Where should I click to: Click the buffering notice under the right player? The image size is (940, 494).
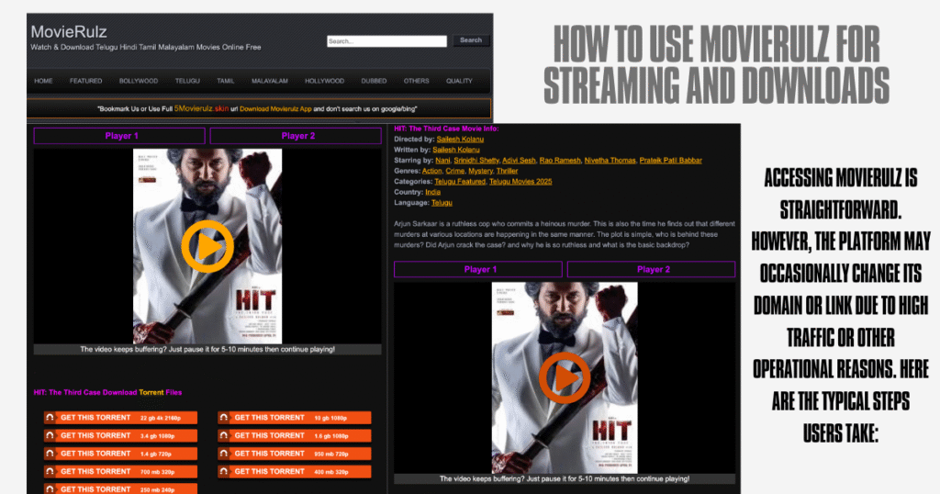point(565,479)
